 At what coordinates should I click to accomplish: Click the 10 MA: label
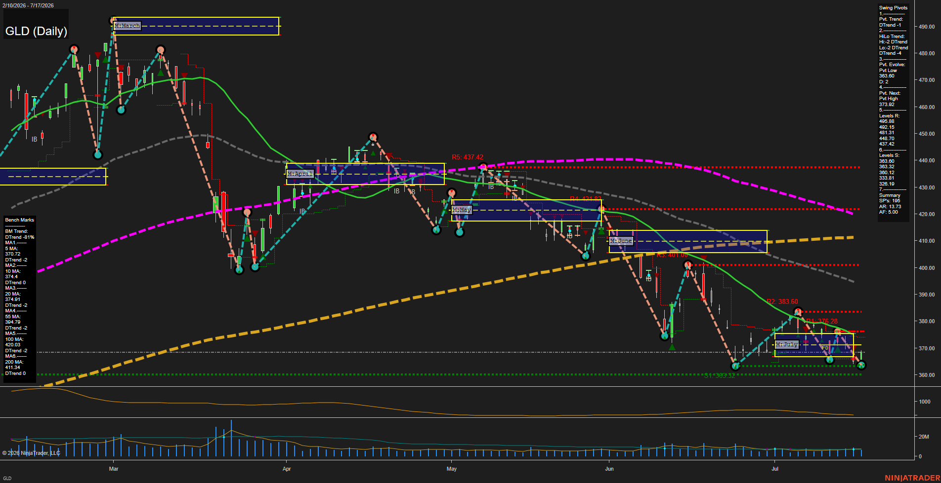click(13, 271)
